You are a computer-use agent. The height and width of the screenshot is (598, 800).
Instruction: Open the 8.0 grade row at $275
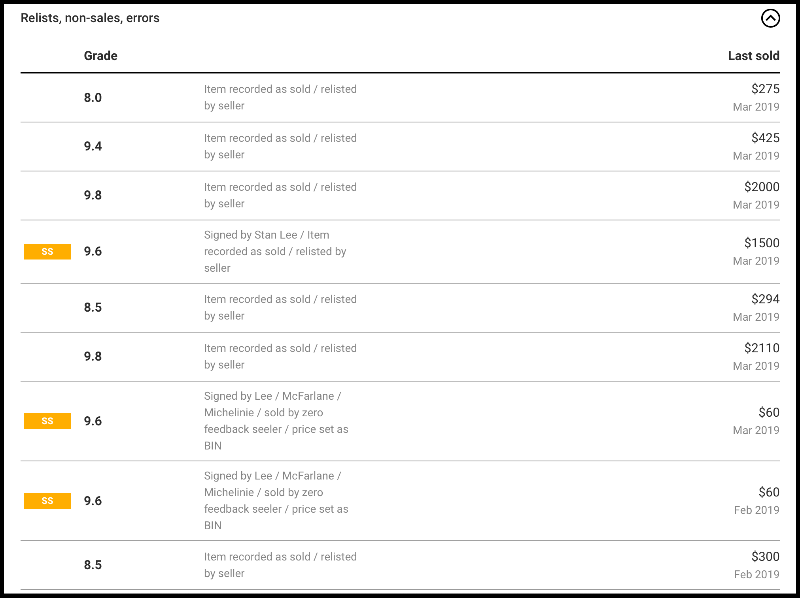click(400, 98)
